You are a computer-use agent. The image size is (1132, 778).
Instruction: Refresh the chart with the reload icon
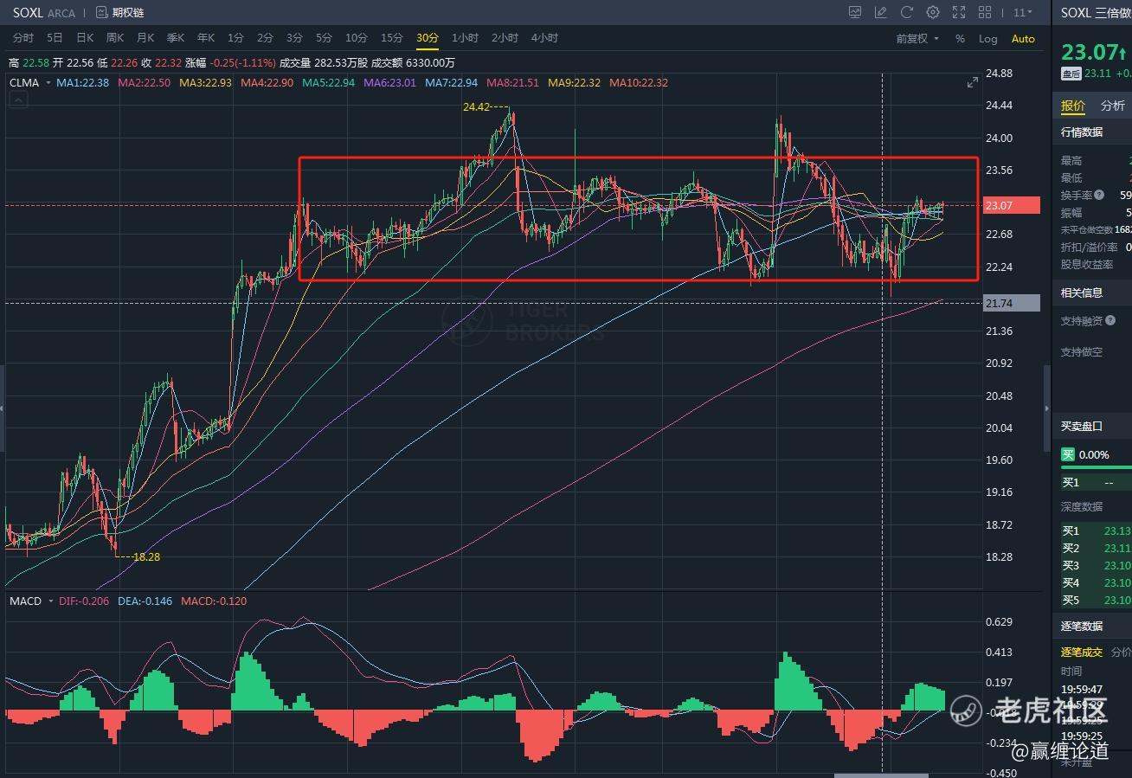point(907,13)
